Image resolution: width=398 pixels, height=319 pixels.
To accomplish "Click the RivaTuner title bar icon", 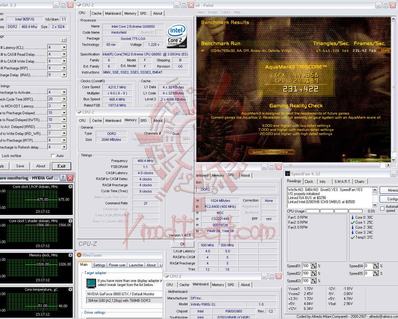I will point(79,255).
